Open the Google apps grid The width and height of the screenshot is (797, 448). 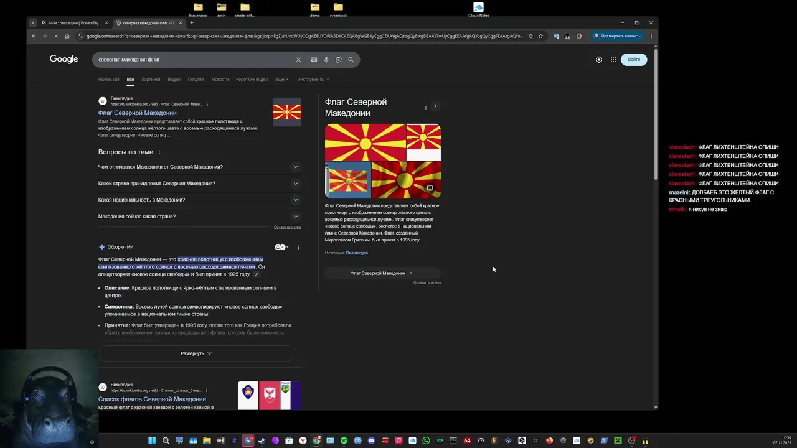click(x=613, y=60)
